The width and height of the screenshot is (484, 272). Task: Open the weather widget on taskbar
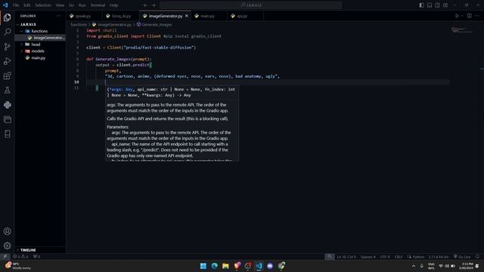(x=17, y=266)
